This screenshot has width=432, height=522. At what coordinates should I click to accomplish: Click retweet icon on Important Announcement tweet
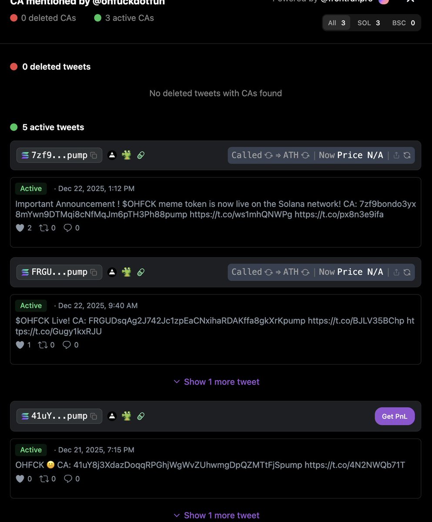[43, 228]
